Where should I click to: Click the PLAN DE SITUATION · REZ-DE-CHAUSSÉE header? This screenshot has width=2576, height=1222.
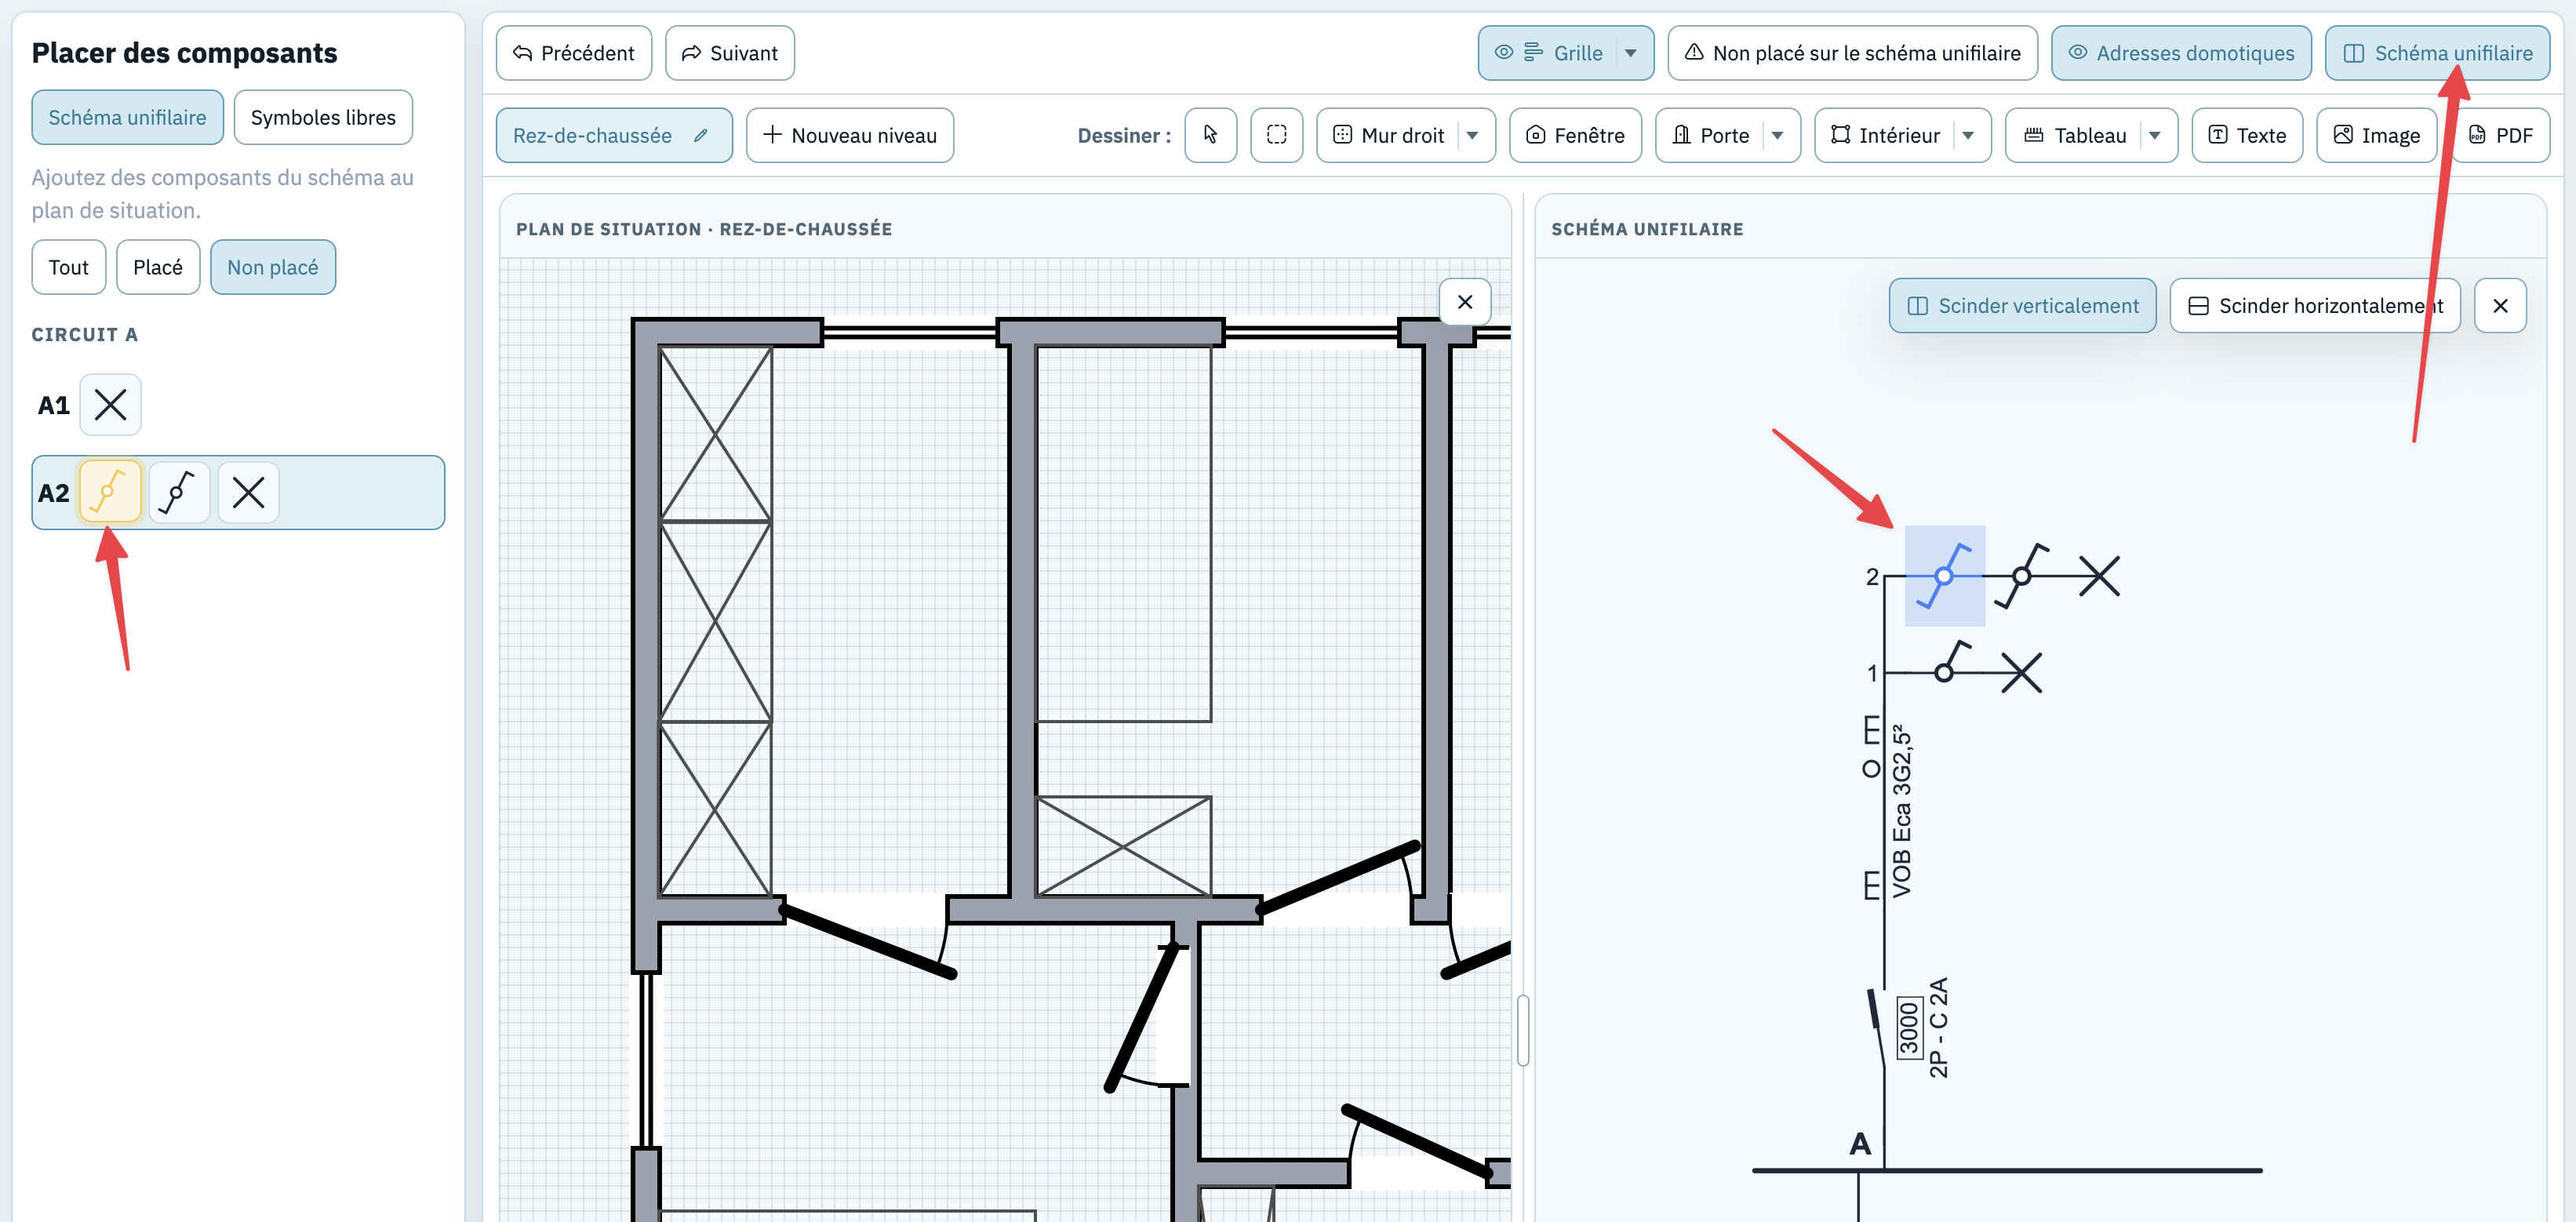(704, 229)
